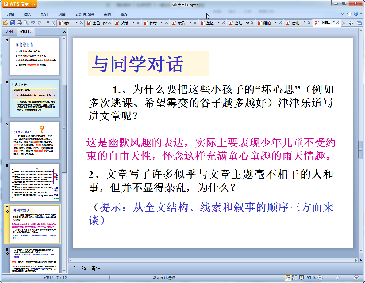The width and height of the screenshot is (365, 283).
Task: Click animation star icon beside slide 7
Action: [7, 212]
